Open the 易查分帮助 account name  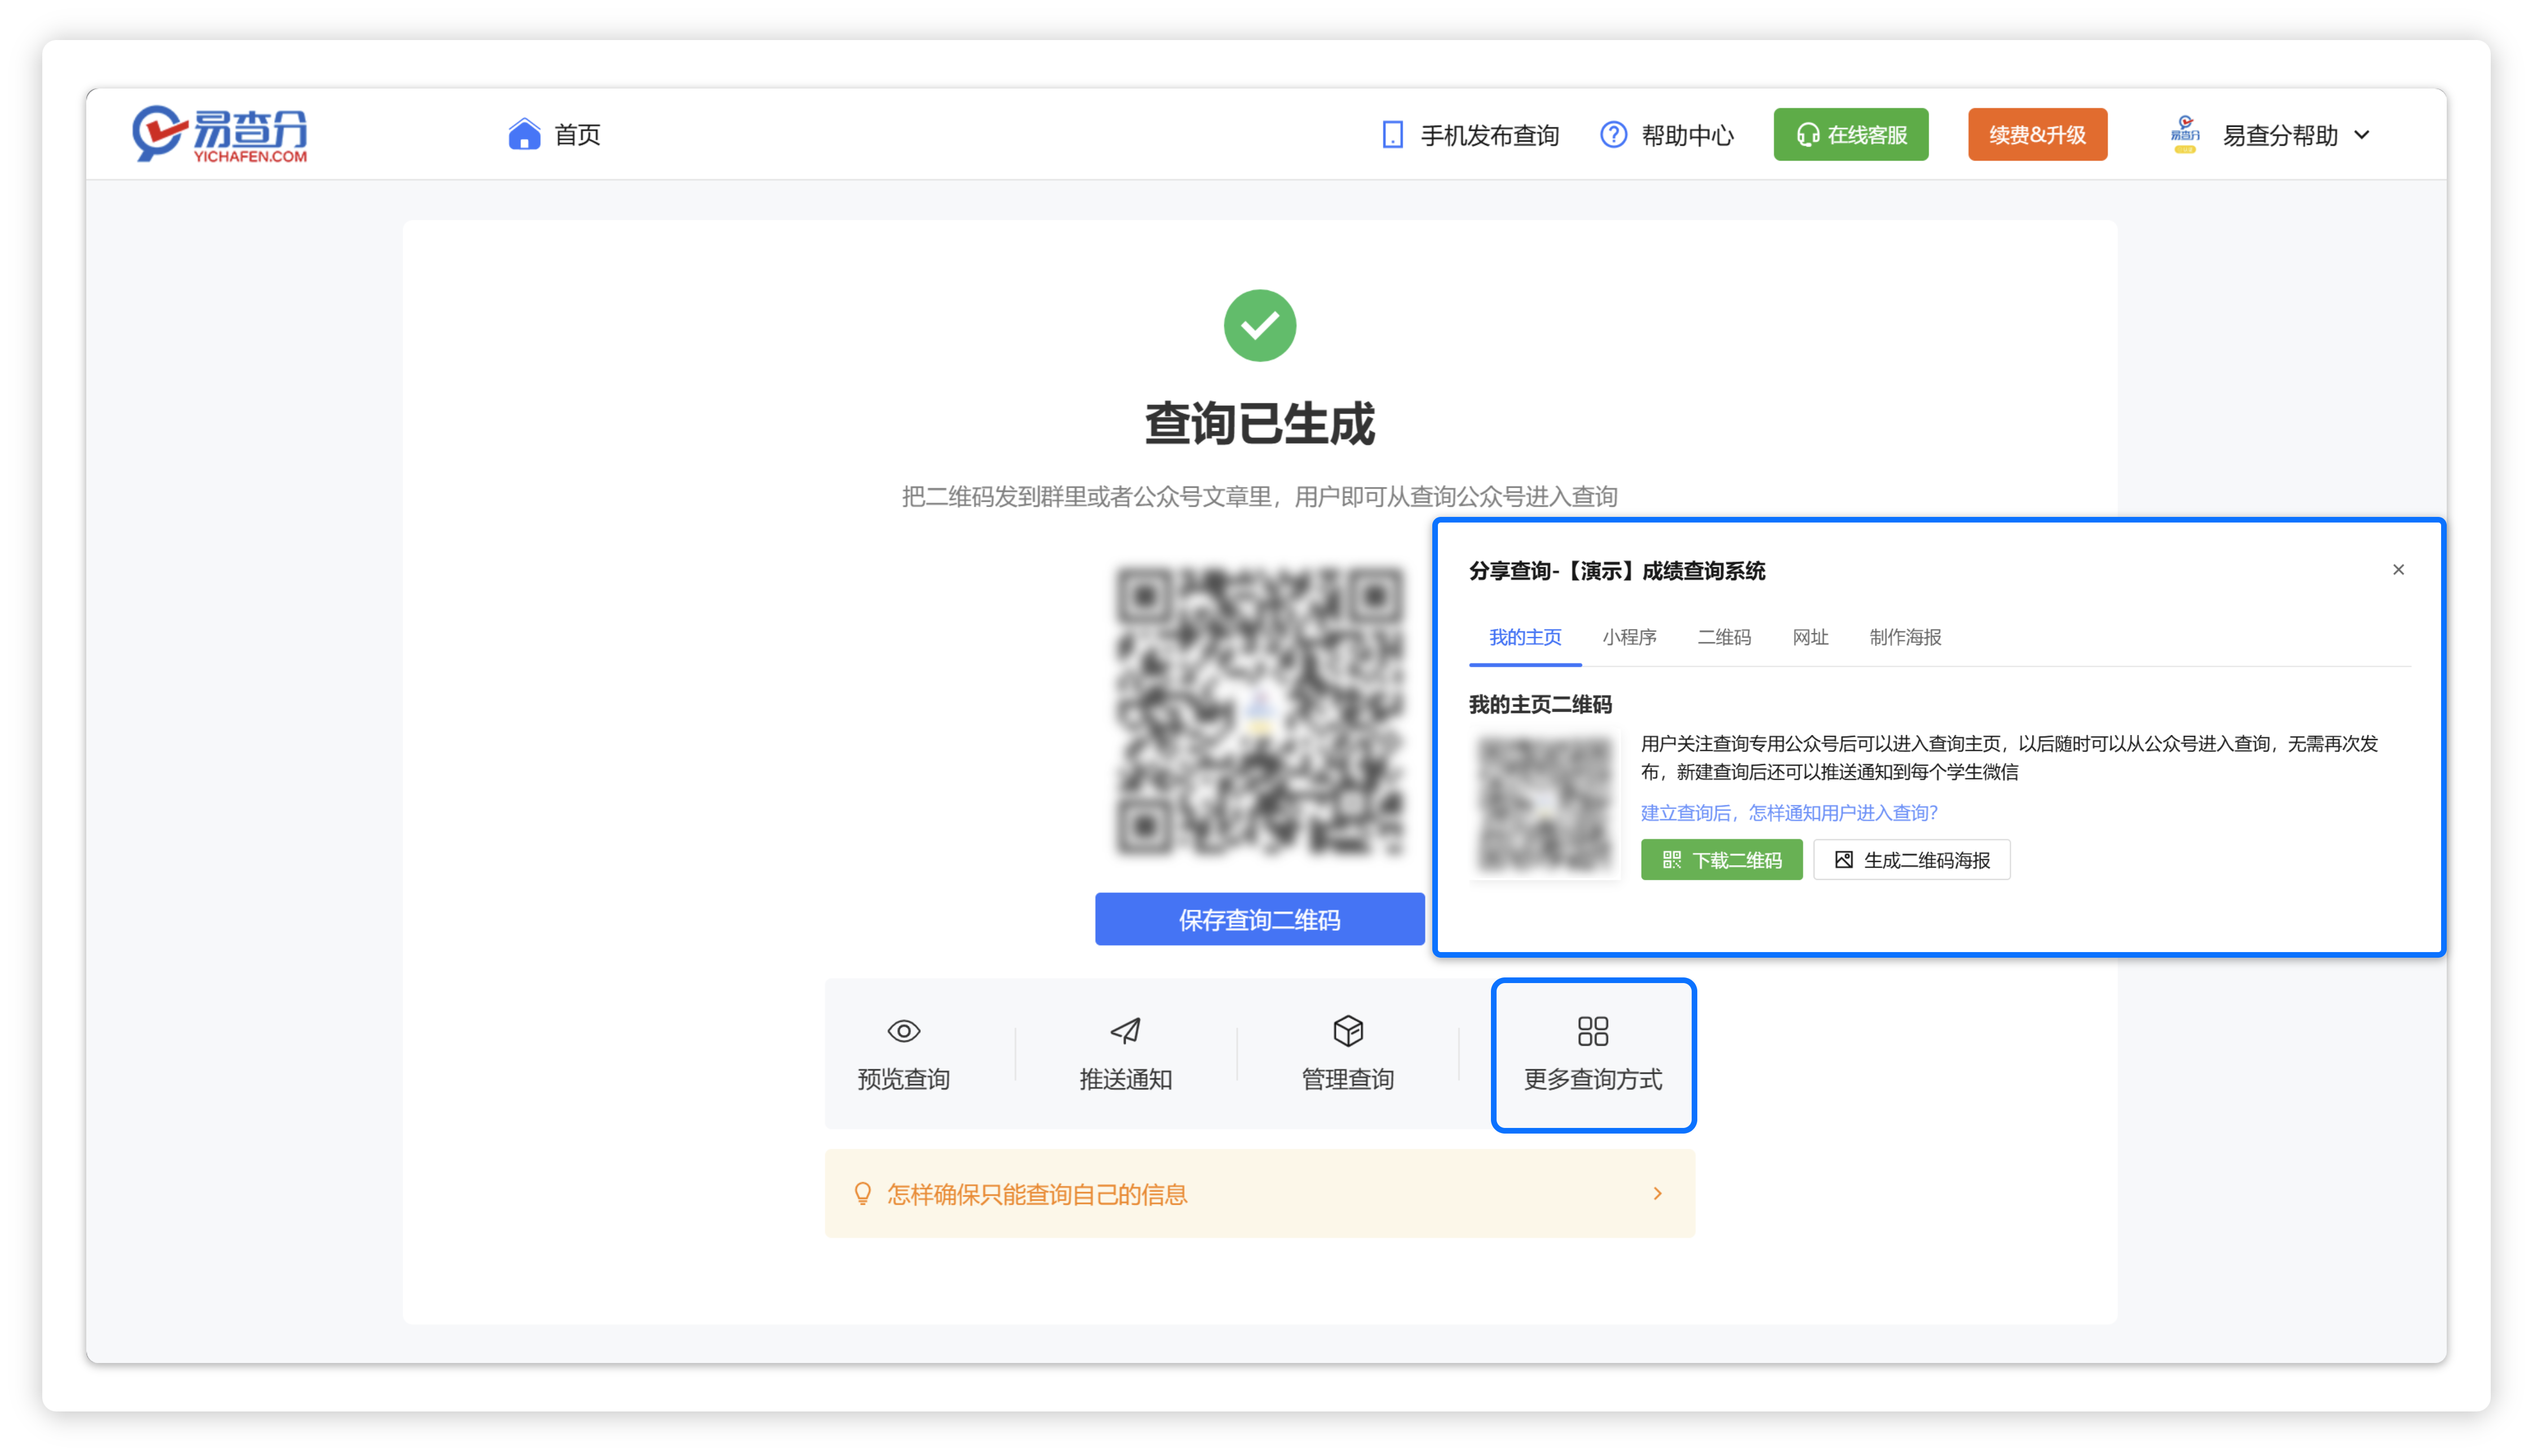(2279, 135)
